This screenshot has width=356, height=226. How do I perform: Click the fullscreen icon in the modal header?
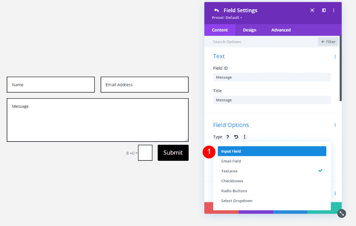(x=312, y=10)
